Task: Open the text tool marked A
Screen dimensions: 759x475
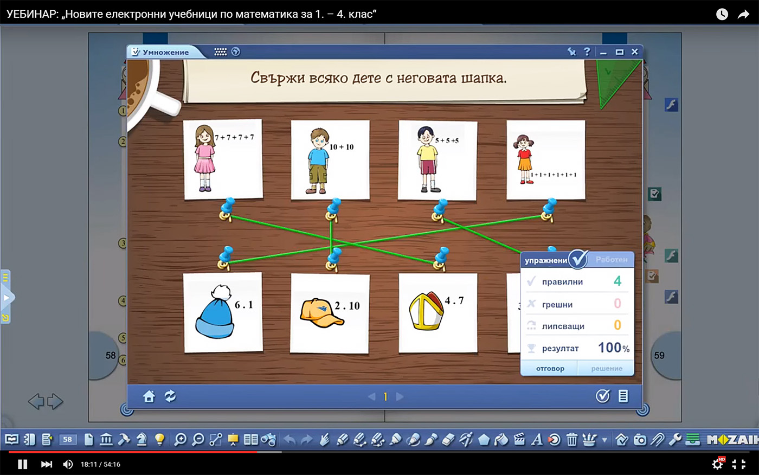Action: pyautogui.click(x=537, y=439)
